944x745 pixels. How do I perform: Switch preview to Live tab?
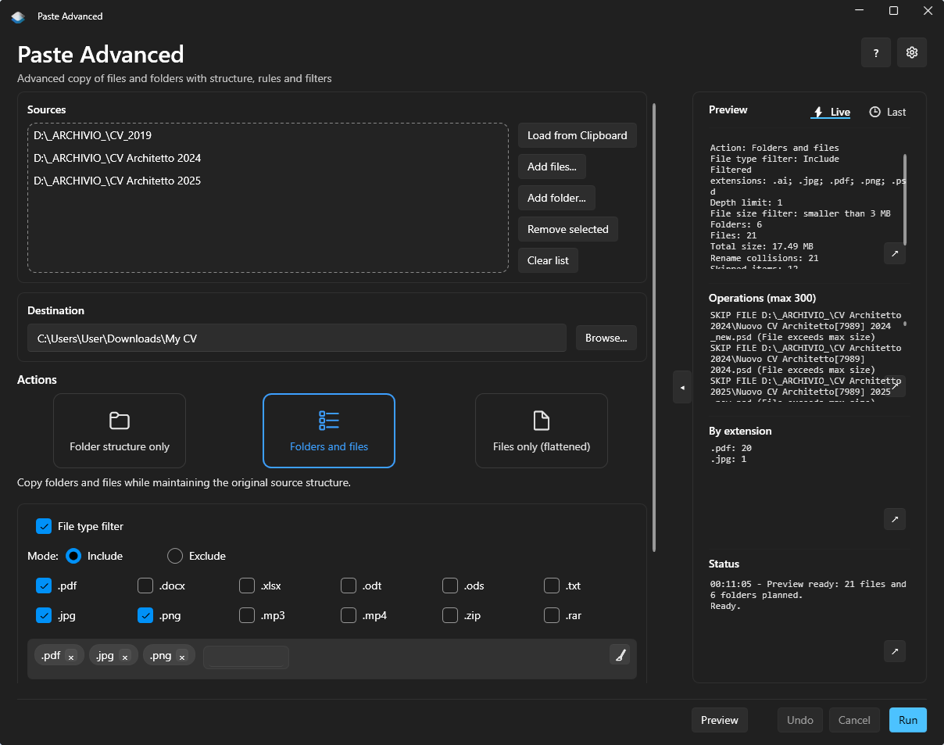pos(831,112)
